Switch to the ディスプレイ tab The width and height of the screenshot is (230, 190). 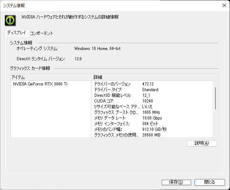pos(17,33)
